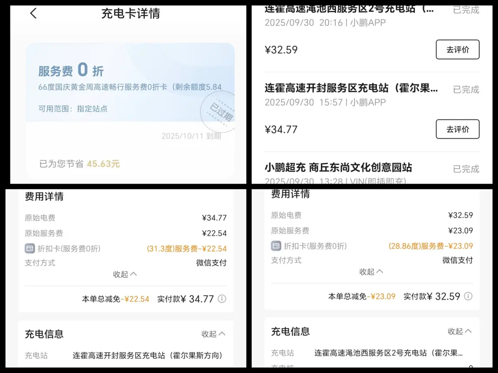Image resolution: width=498 pixels, height=373 pixels.
Task: Tap station name 连霍高速开封服务区充电站(霍尔果斯方向)
Action: pyautogui.click(x=147, y=356)
